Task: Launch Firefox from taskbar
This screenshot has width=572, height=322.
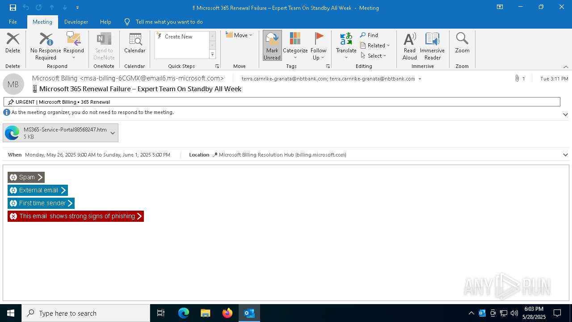Action: [x=227, y=313]
